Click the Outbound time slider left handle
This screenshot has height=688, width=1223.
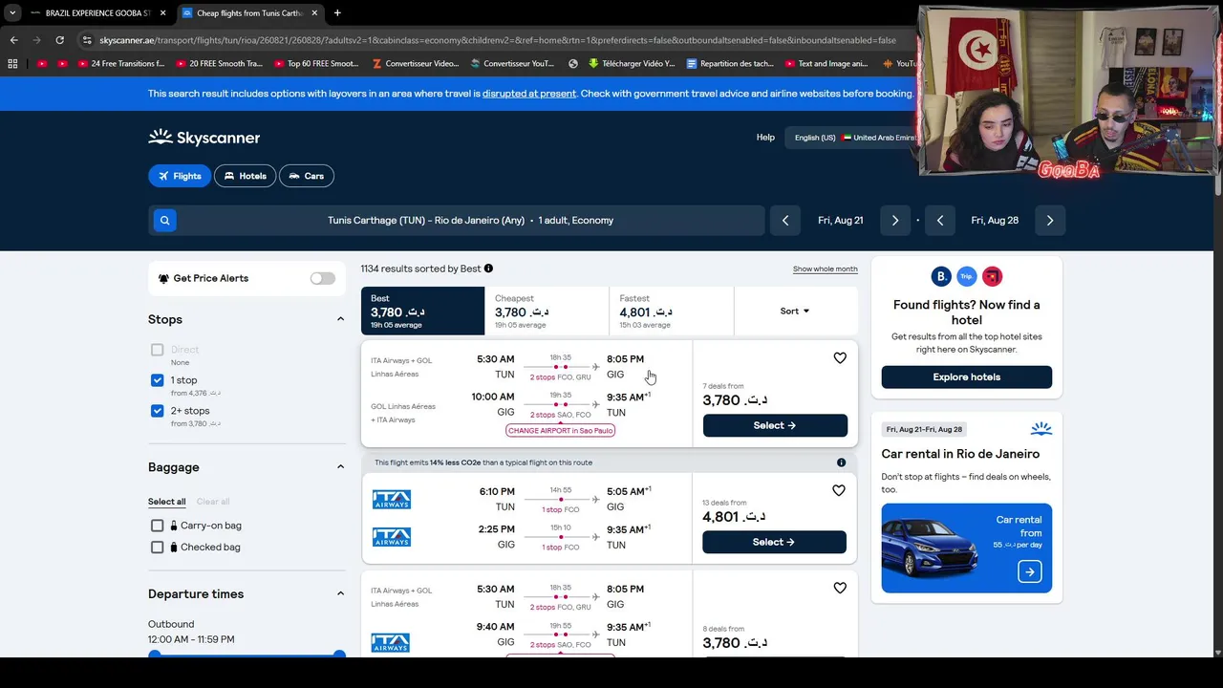pos(155,655)
